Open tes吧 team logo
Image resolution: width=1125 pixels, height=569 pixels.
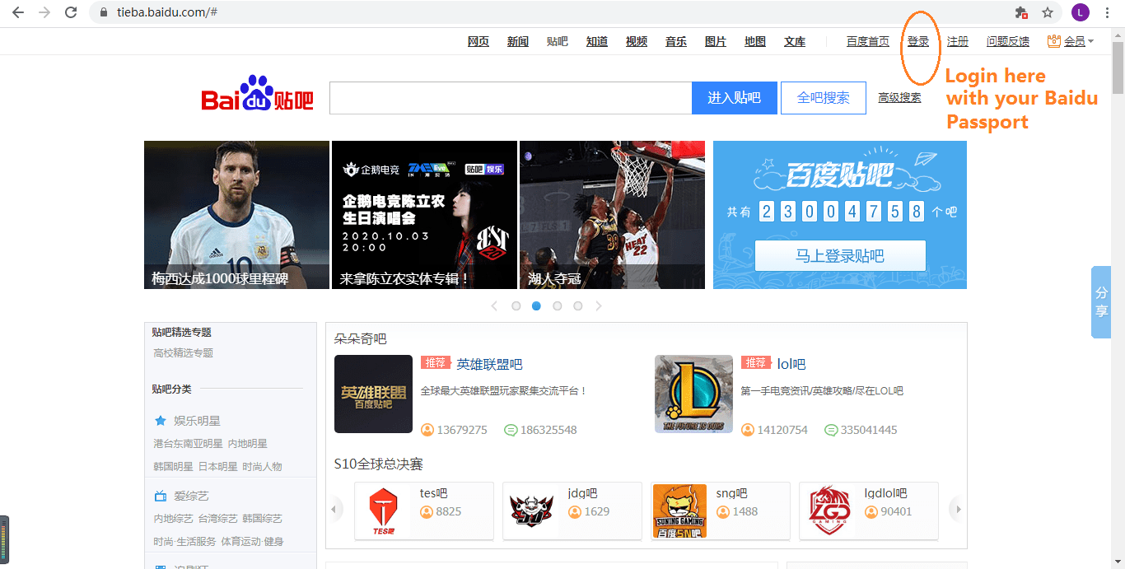385,511
